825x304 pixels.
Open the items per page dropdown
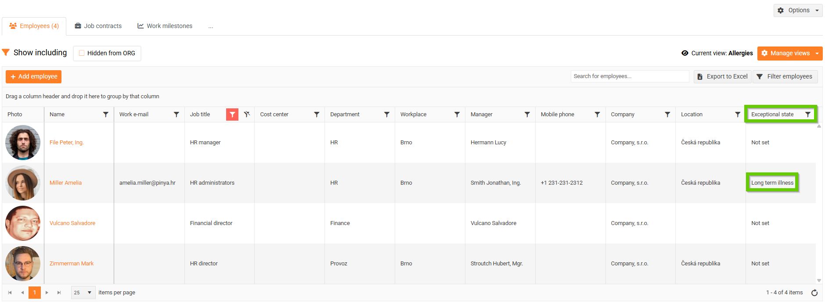coord(83,293)
